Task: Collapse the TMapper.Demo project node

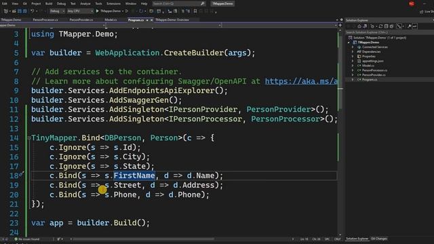Action: tap(349, 42)
